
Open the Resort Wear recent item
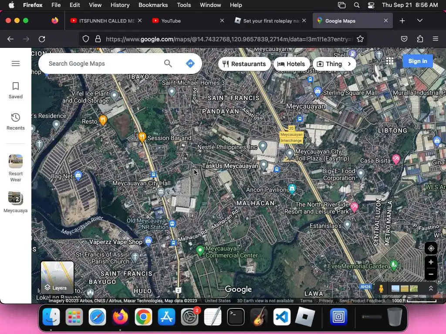pyautogui.click(x=16, y=168)
